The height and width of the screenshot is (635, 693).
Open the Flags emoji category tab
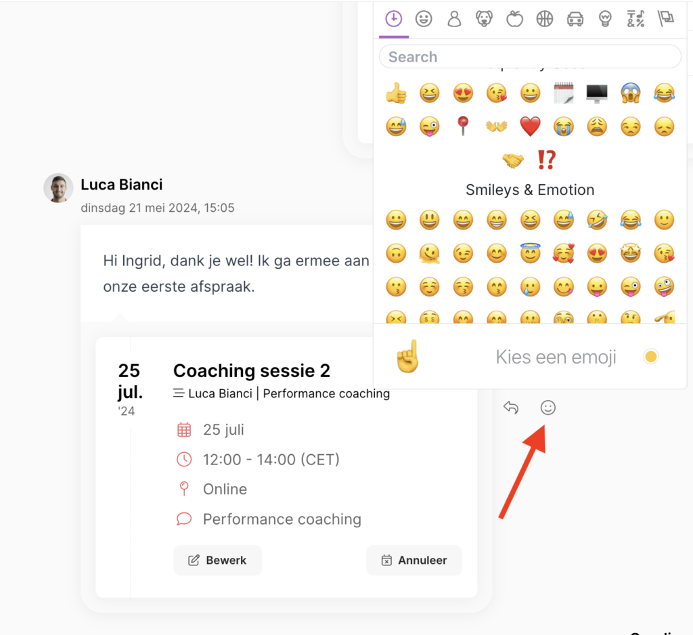click(666, 19)
